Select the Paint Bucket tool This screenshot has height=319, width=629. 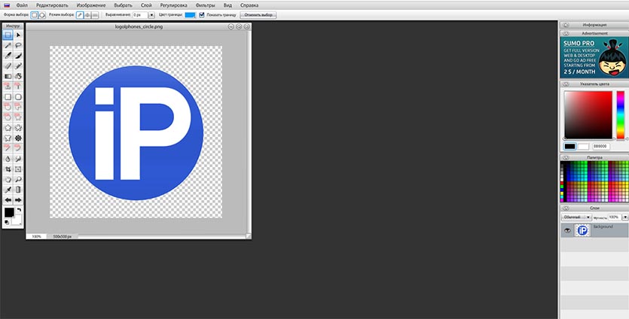click(x=18, y=76)
